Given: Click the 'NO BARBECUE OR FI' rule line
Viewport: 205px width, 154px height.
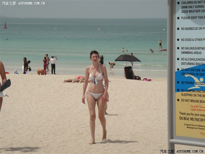Looking at the screenshot, I should pos(193,29).
